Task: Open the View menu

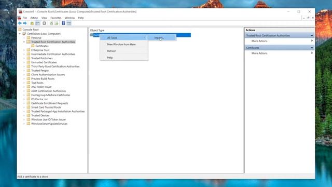Action: click(44, 18)
